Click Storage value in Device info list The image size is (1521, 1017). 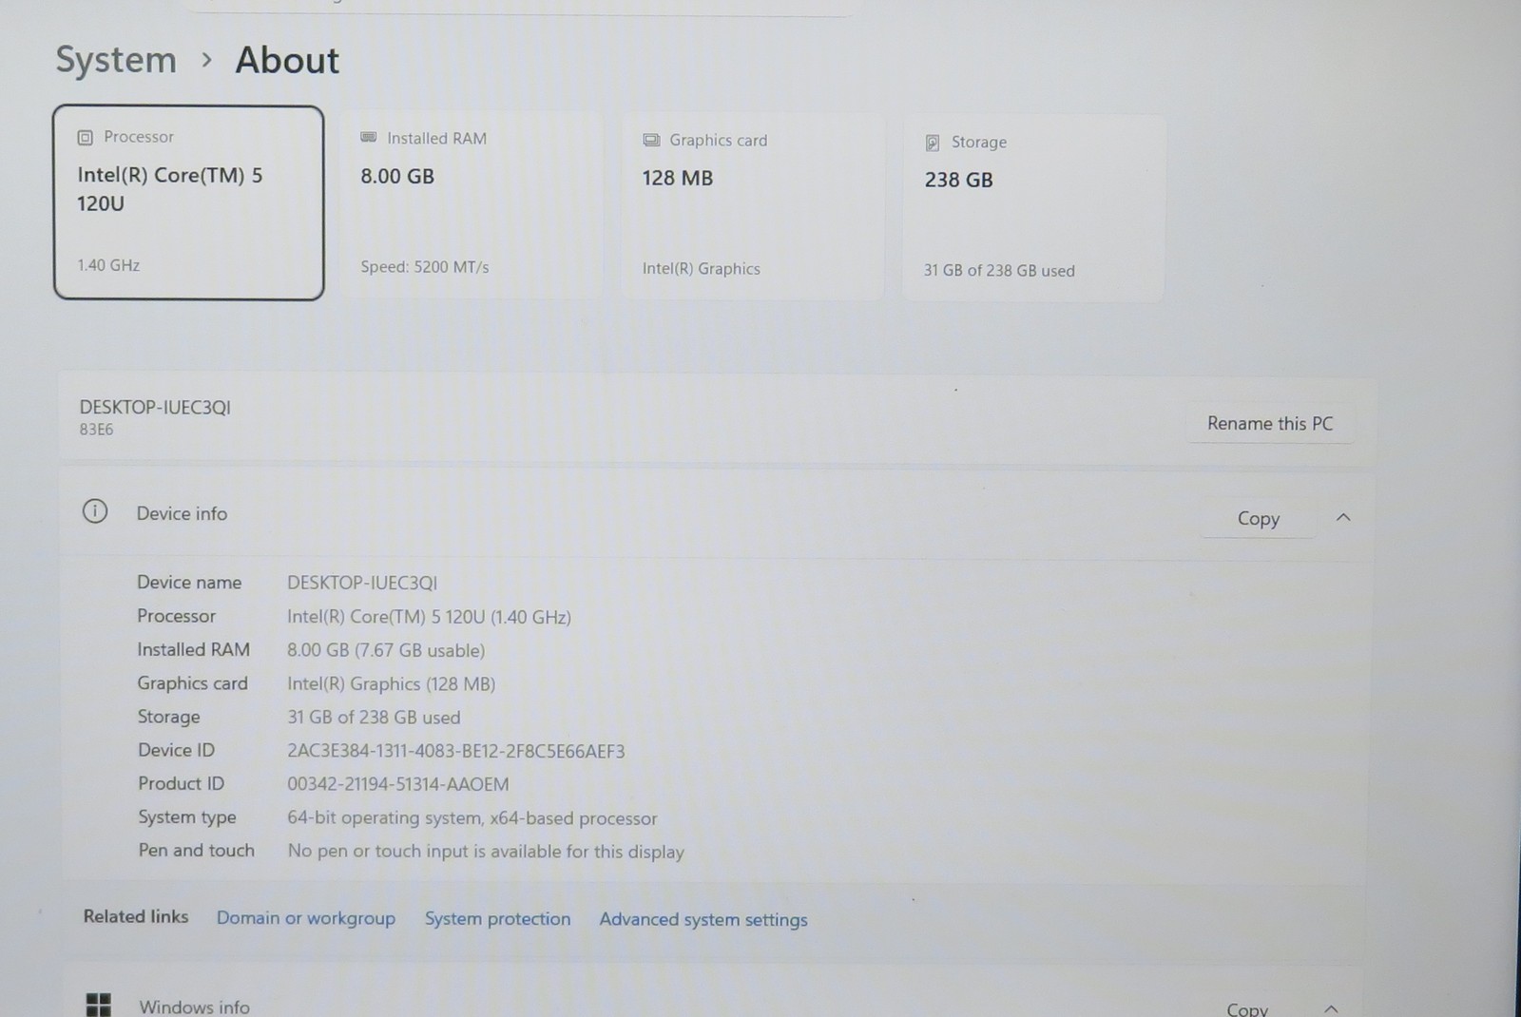(374, 718)
